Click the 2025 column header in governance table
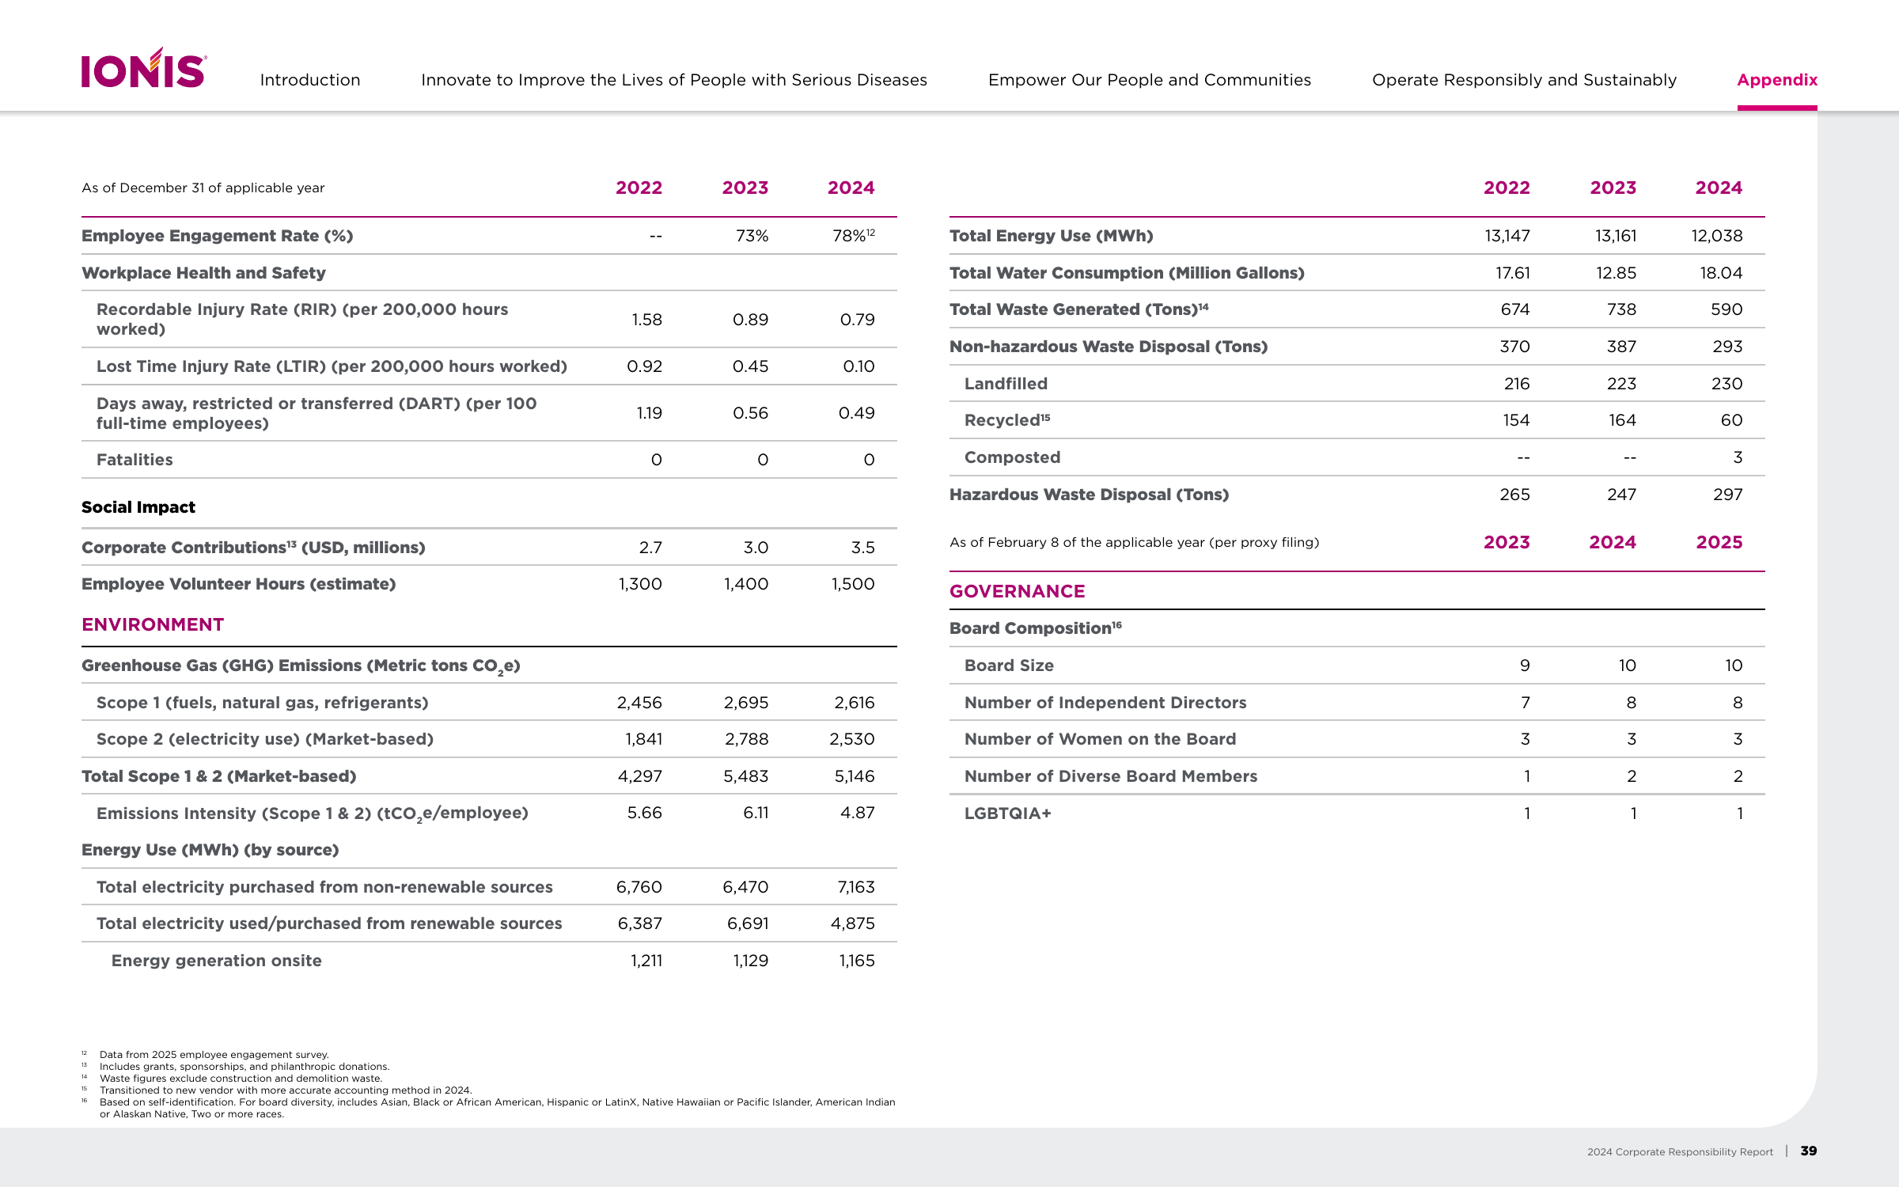 click(x=1719, y=542)
